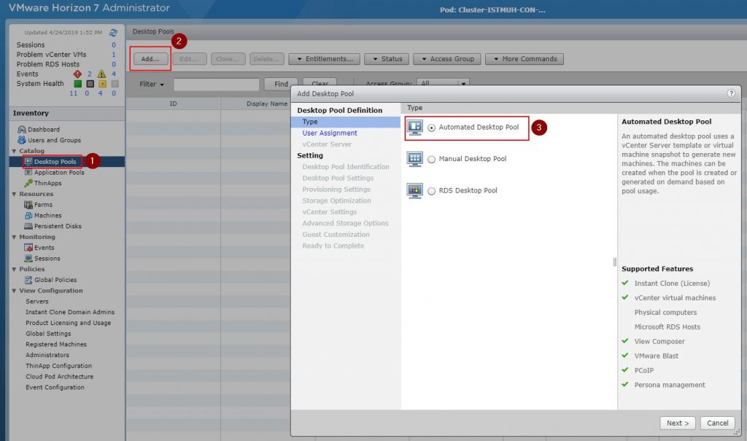
Task: Click the Cancel button in dialog
Action: (x=718, y=423)
